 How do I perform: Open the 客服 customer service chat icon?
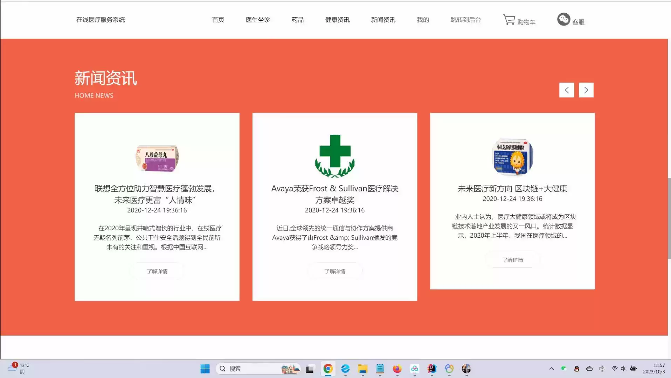[x=563, y=19]
